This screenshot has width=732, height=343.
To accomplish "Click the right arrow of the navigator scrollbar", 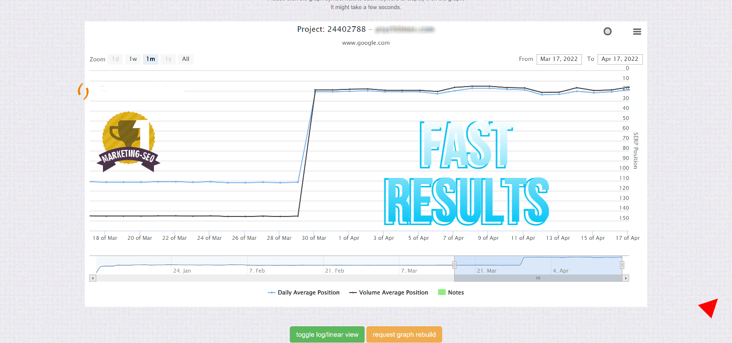I will coord(626,278).
